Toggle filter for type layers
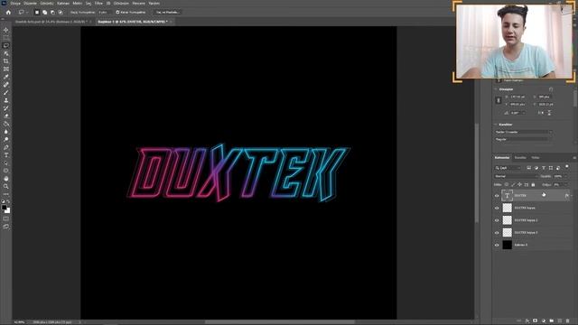 point(544,168)
